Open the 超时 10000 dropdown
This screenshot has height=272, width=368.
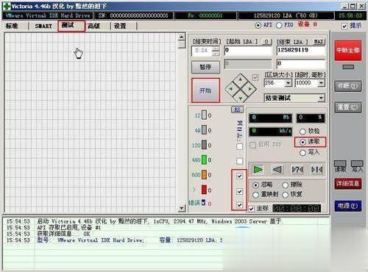321,83
